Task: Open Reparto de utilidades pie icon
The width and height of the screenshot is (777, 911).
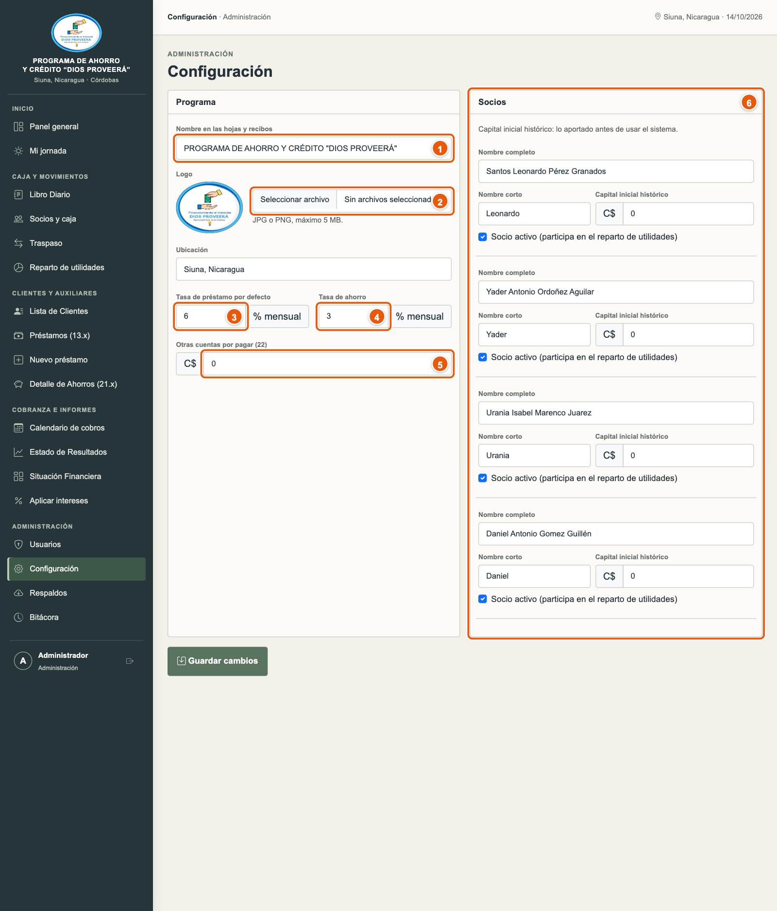Action: click(x=18, y=268)
